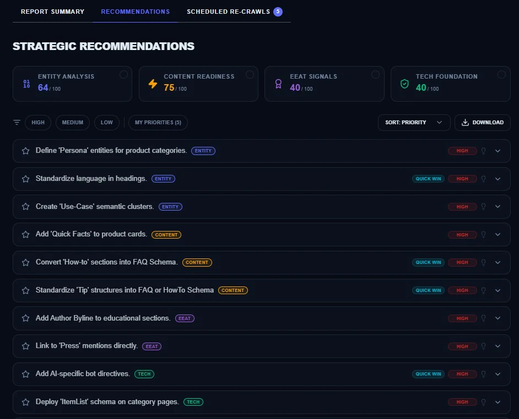This screenshot has height=419, width=519.
Task: Expand 'Add Quick Facts to product cards' chevron
Action: tap(498, 235)
